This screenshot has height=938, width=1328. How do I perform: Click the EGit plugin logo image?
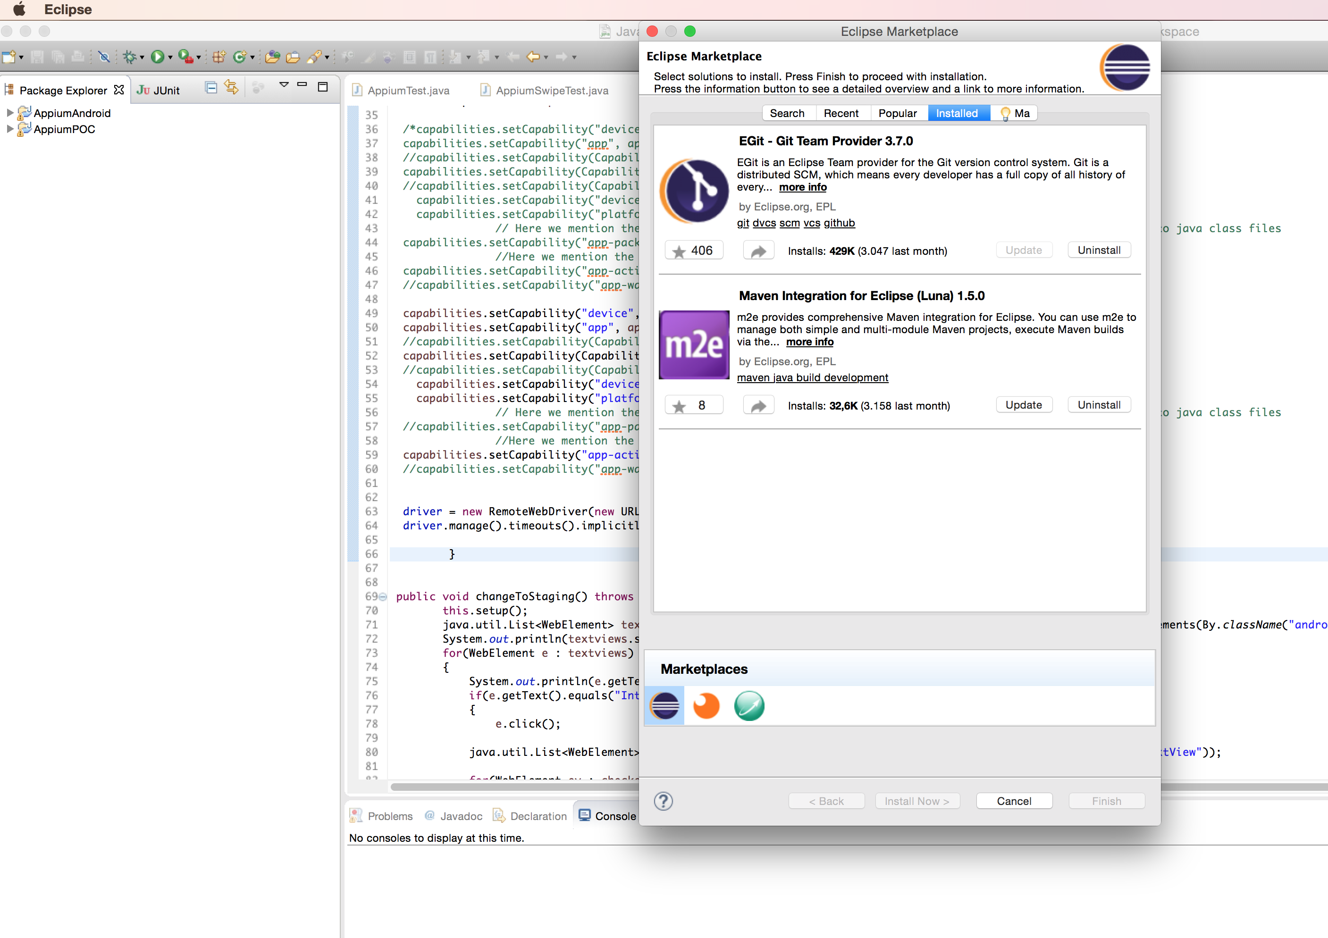click(694, 191)
